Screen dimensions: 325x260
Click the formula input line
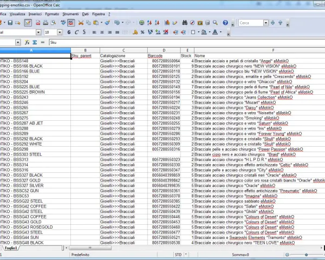(187, 42)
